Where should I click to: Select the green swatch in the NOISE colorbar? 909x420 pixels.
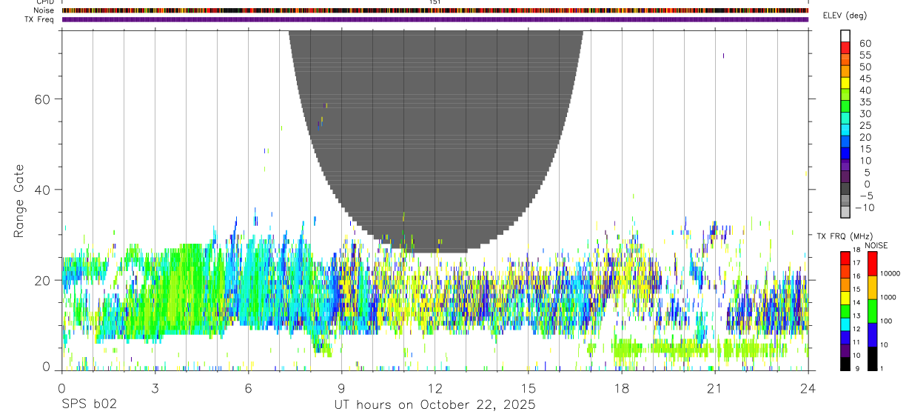pyautogui.click(x=872, y=311)
